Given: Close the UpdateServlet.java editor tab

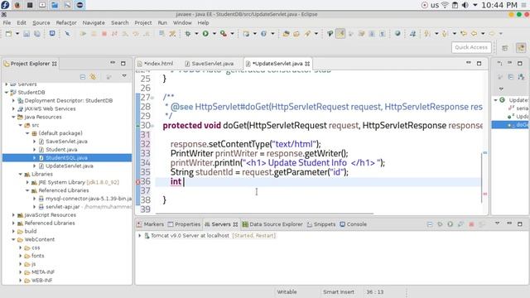Looking at the screenshot, I should (307, 64).
